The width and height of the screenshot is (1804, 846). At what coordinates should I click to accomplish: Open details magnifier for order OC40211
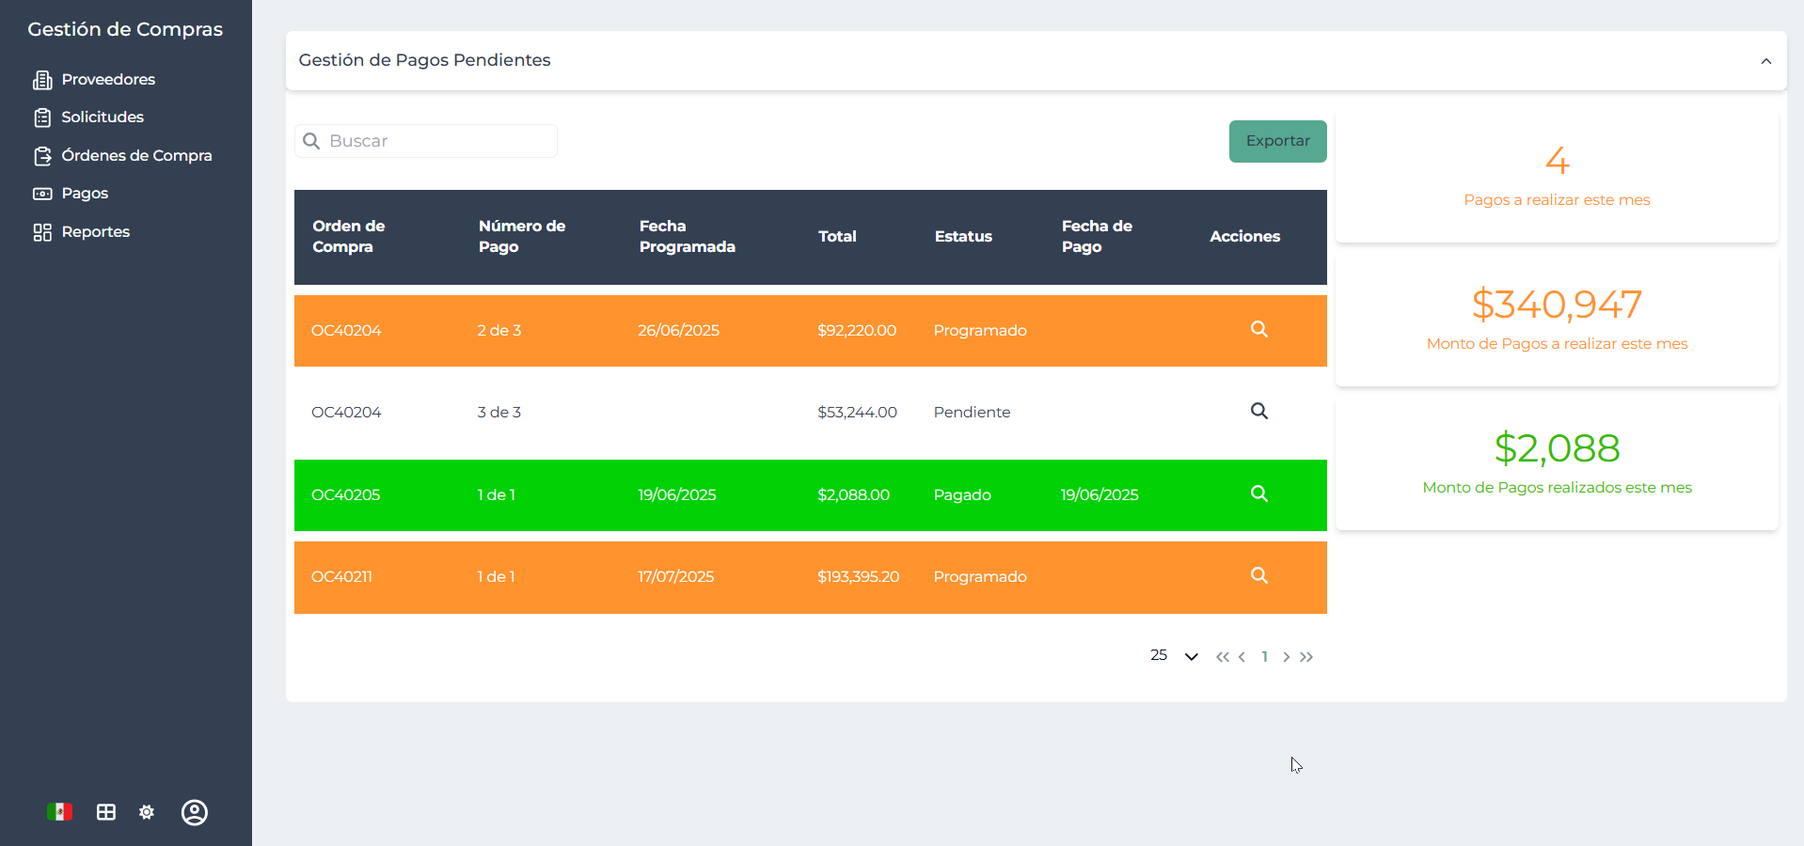[x=1258, y=576]
